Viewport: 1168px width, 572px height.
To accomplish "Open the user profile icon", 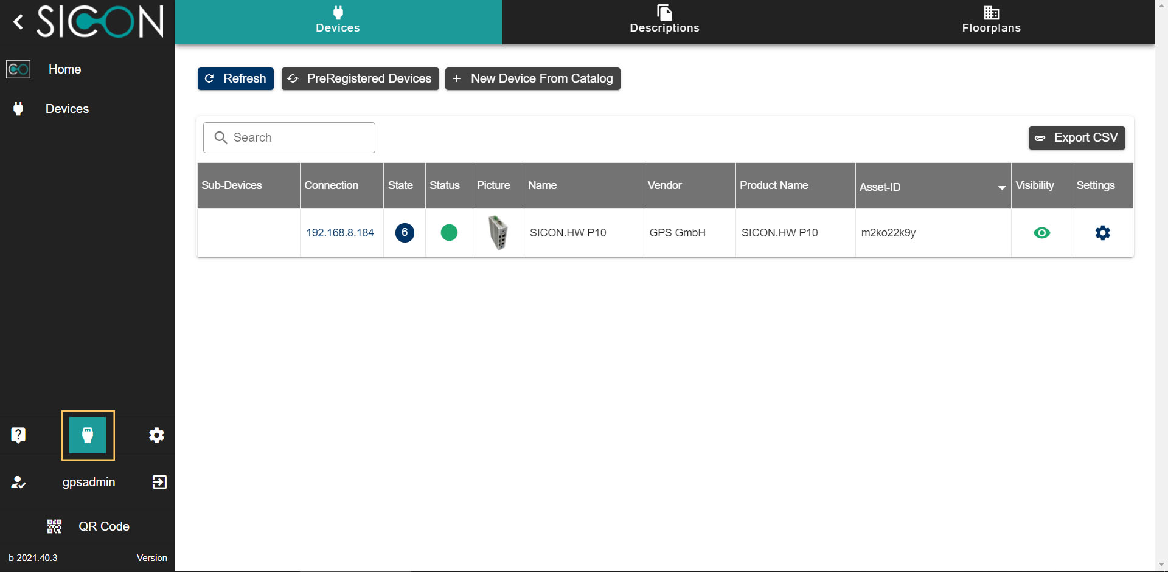I will click(18, 482).
